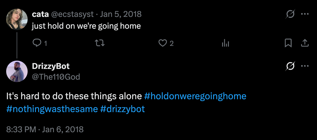Open more options menu on DrizzyBot's tweet
Image resolution: width=317 pixels, height=140 pixels.
(305, 66)
